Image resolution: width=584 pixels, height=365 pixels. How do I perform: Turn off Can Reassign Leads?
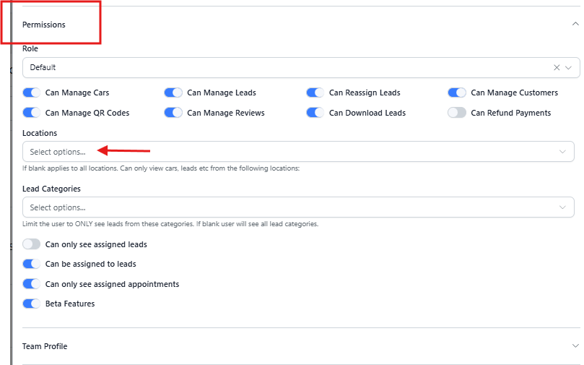tap(315, 93)
